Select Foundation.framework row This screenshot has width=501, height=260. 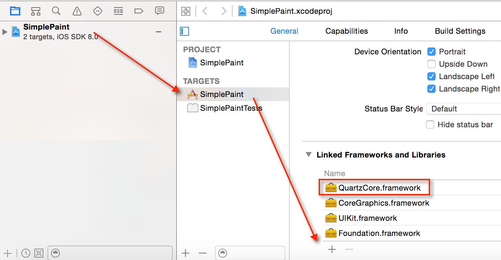pos(412,233)
